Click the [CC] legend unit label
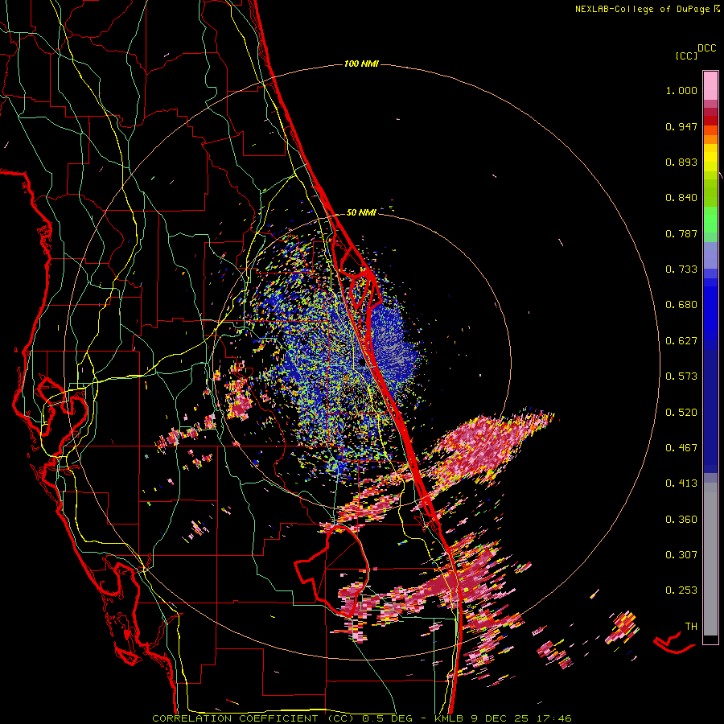 tap(686, 56)
